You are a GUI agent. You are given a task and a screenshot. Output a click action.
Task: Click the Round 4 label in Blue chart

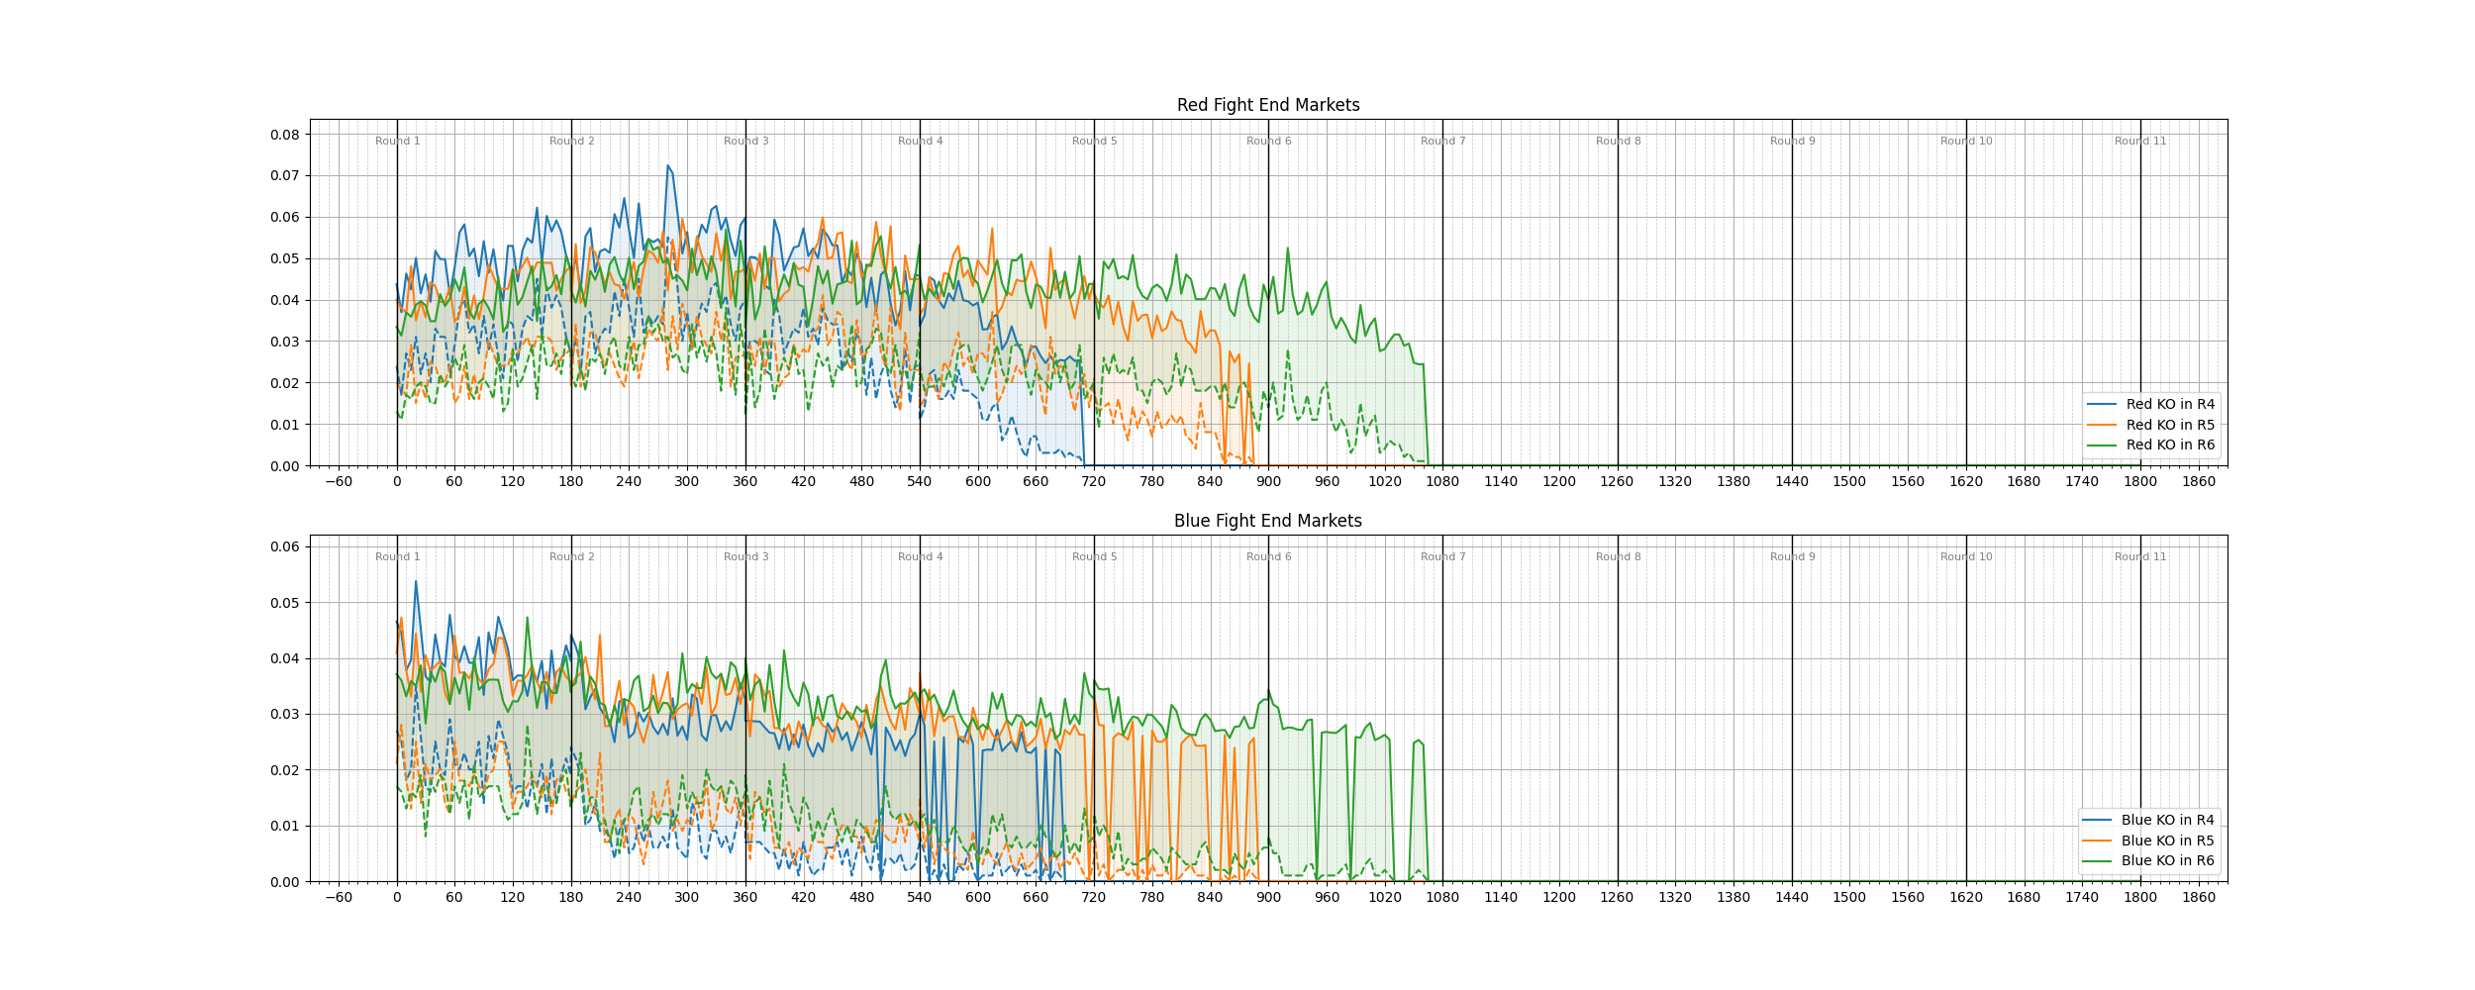tap(920, 557)
